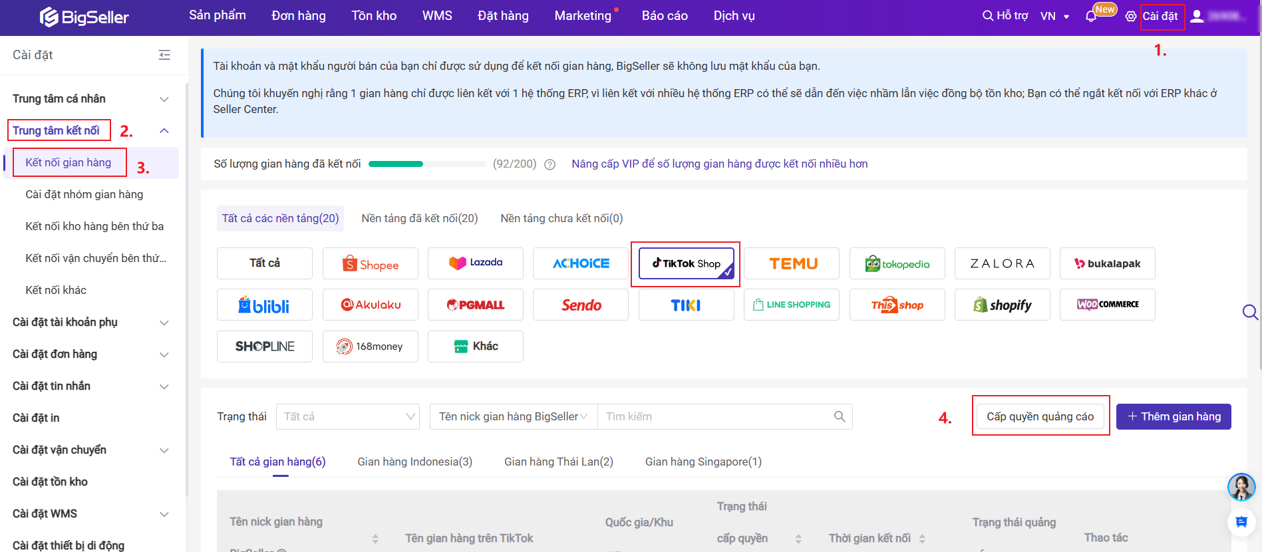1262x552 pixels.
Task: Open the VN language dropdown
Action: 1054,16
